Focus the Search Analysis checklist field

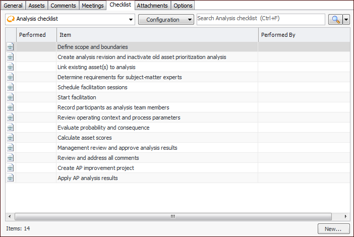click(260, 19)
